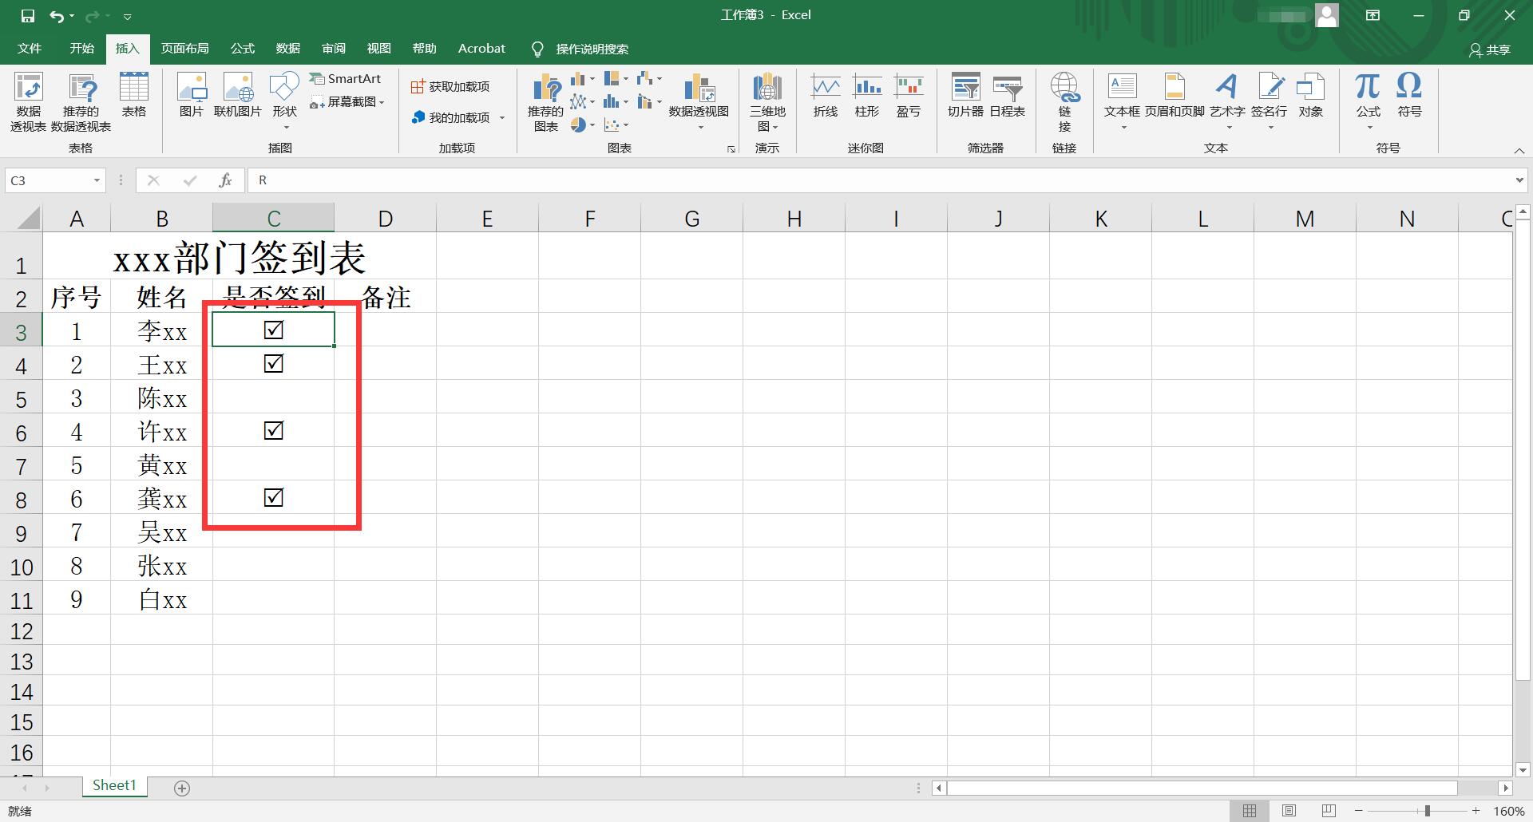Expand the formula bar
Viewport: 1533px width, 822px height.
(1519, 180)
